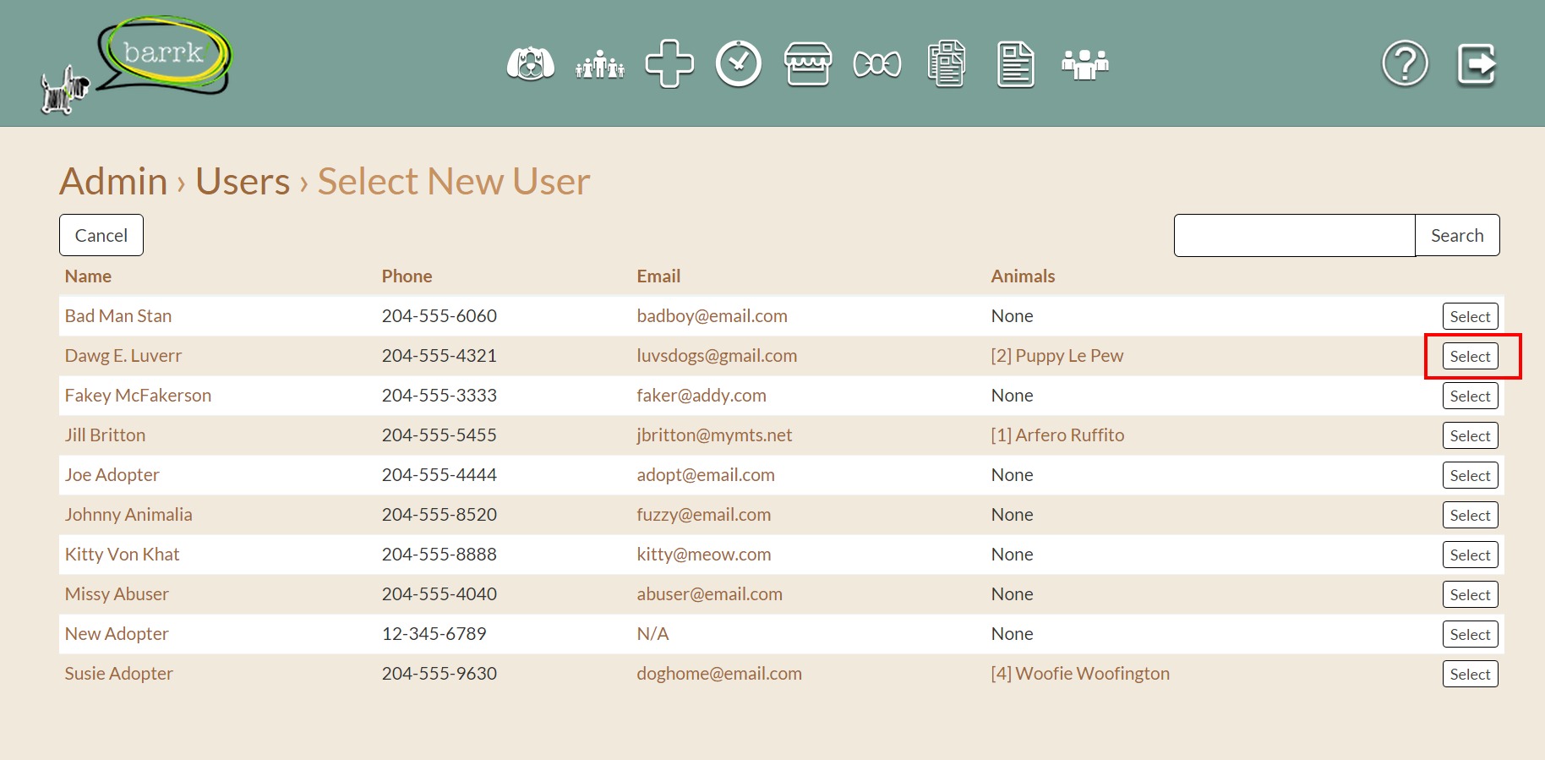Open animal [4] Woofie Woofington

tap(1080, 674)
